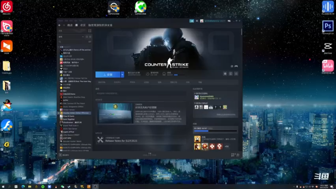Screen dimensions: 336x189
Task: Open the 商店 (Store) tab in Steam
Action: click(x=70, y=25)
